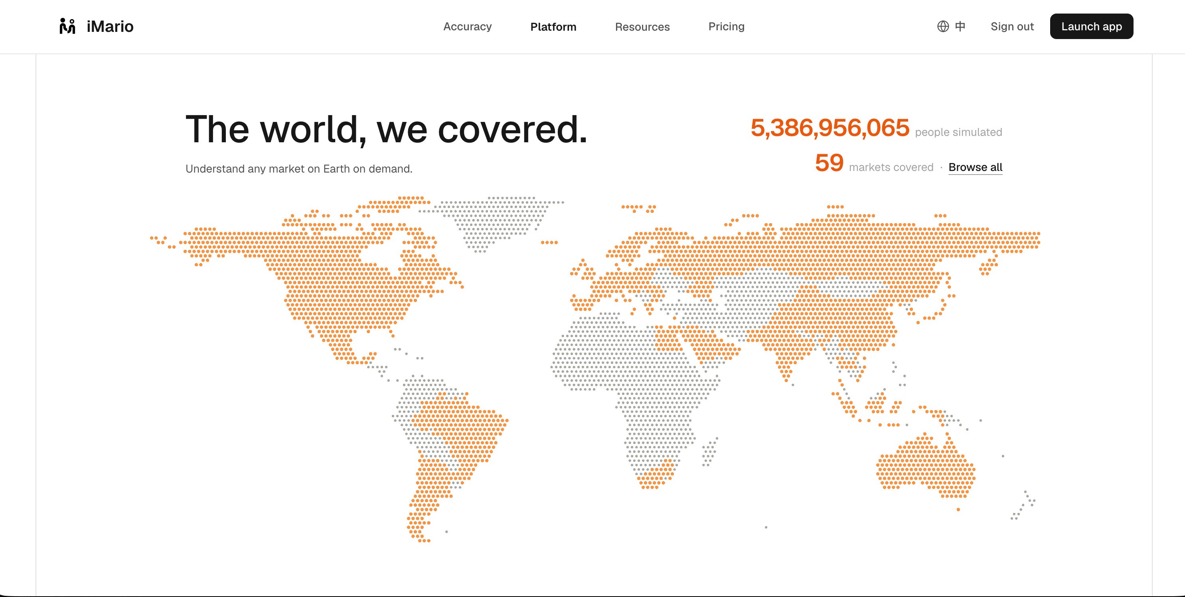The image size is (1185, 597).
Task: Click the 'markets covered' label
Action: coord(891,167)
